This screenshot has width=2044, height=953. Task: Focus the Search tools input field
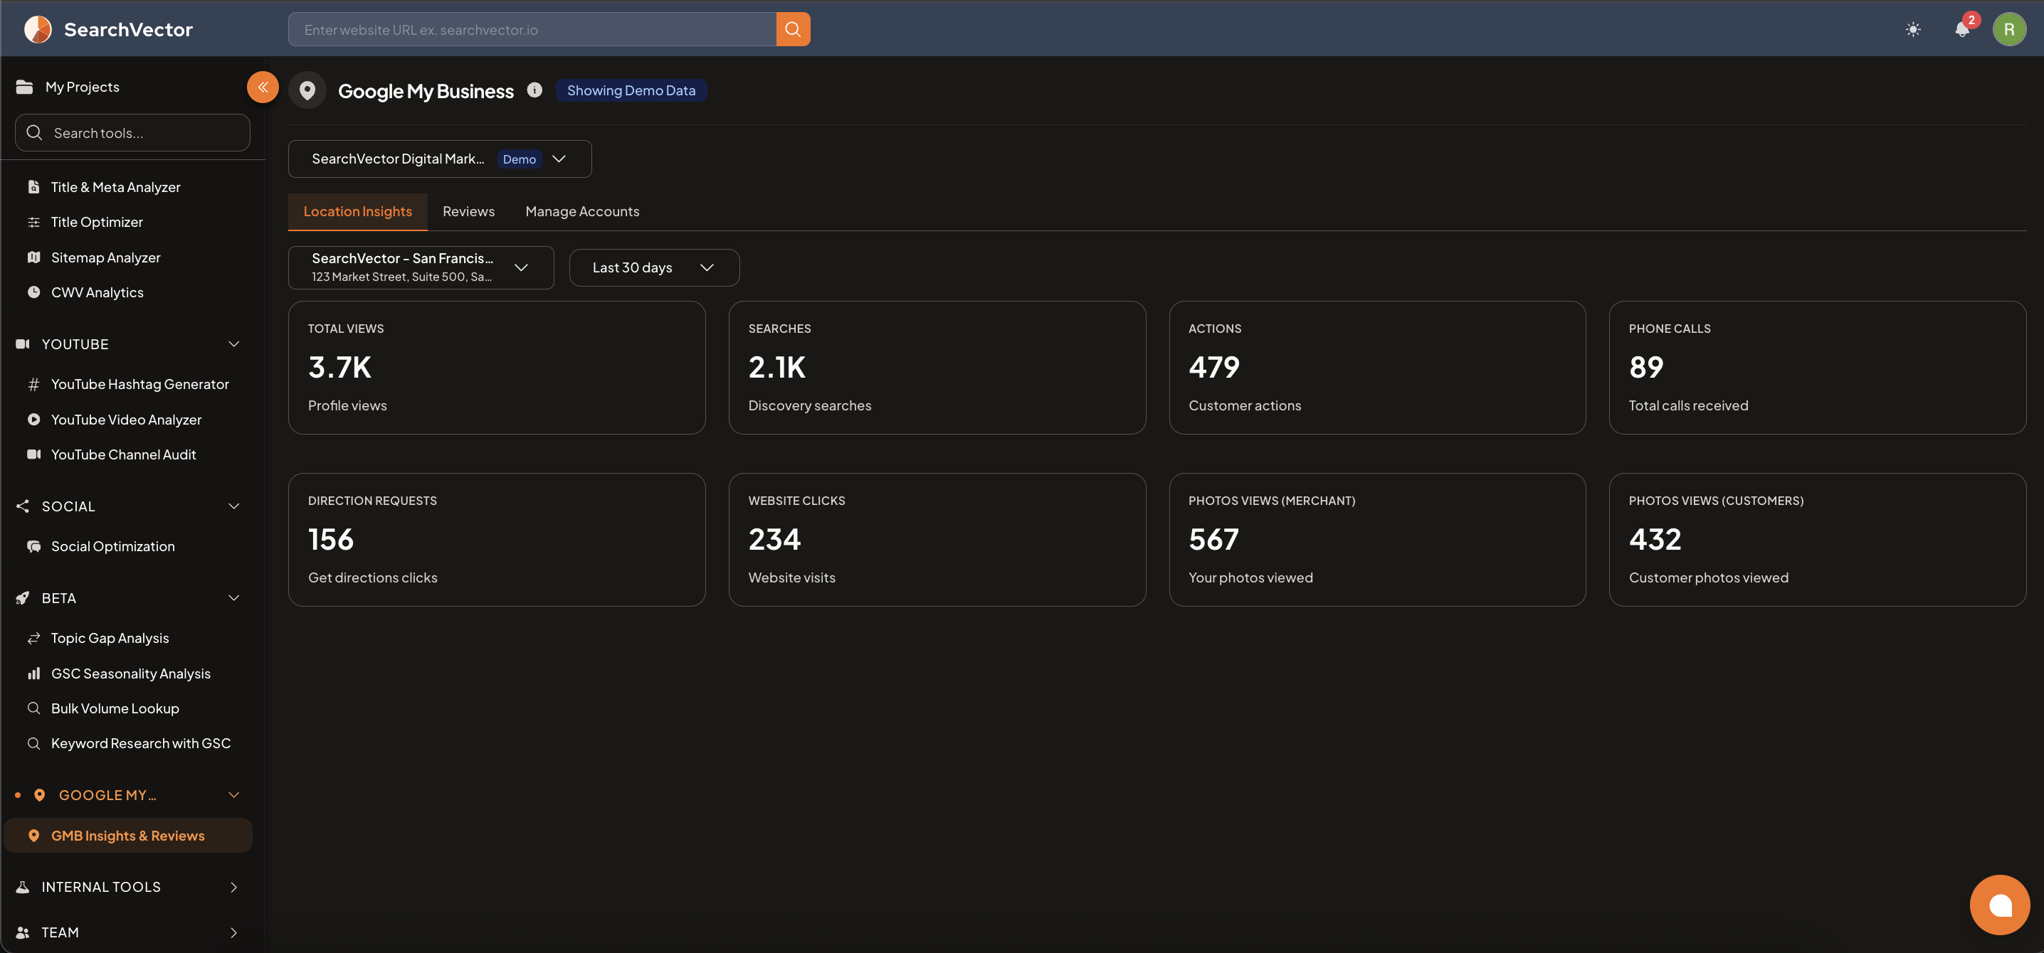tap(132, 133)
